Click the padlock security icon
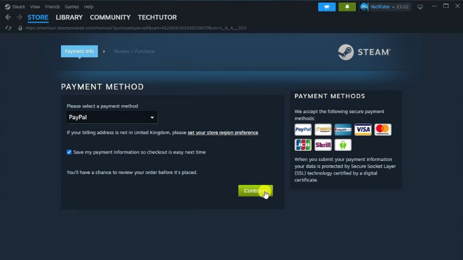The width and height of the screenshot is (463, 260). tap(20, 28)
